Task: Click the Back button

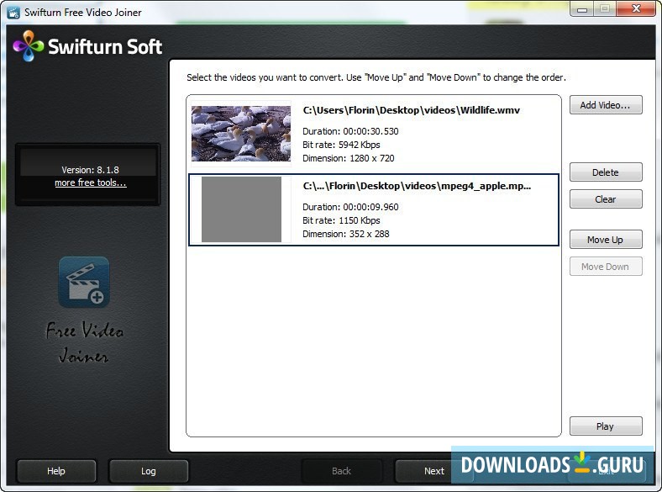Action: pos(341,471)
